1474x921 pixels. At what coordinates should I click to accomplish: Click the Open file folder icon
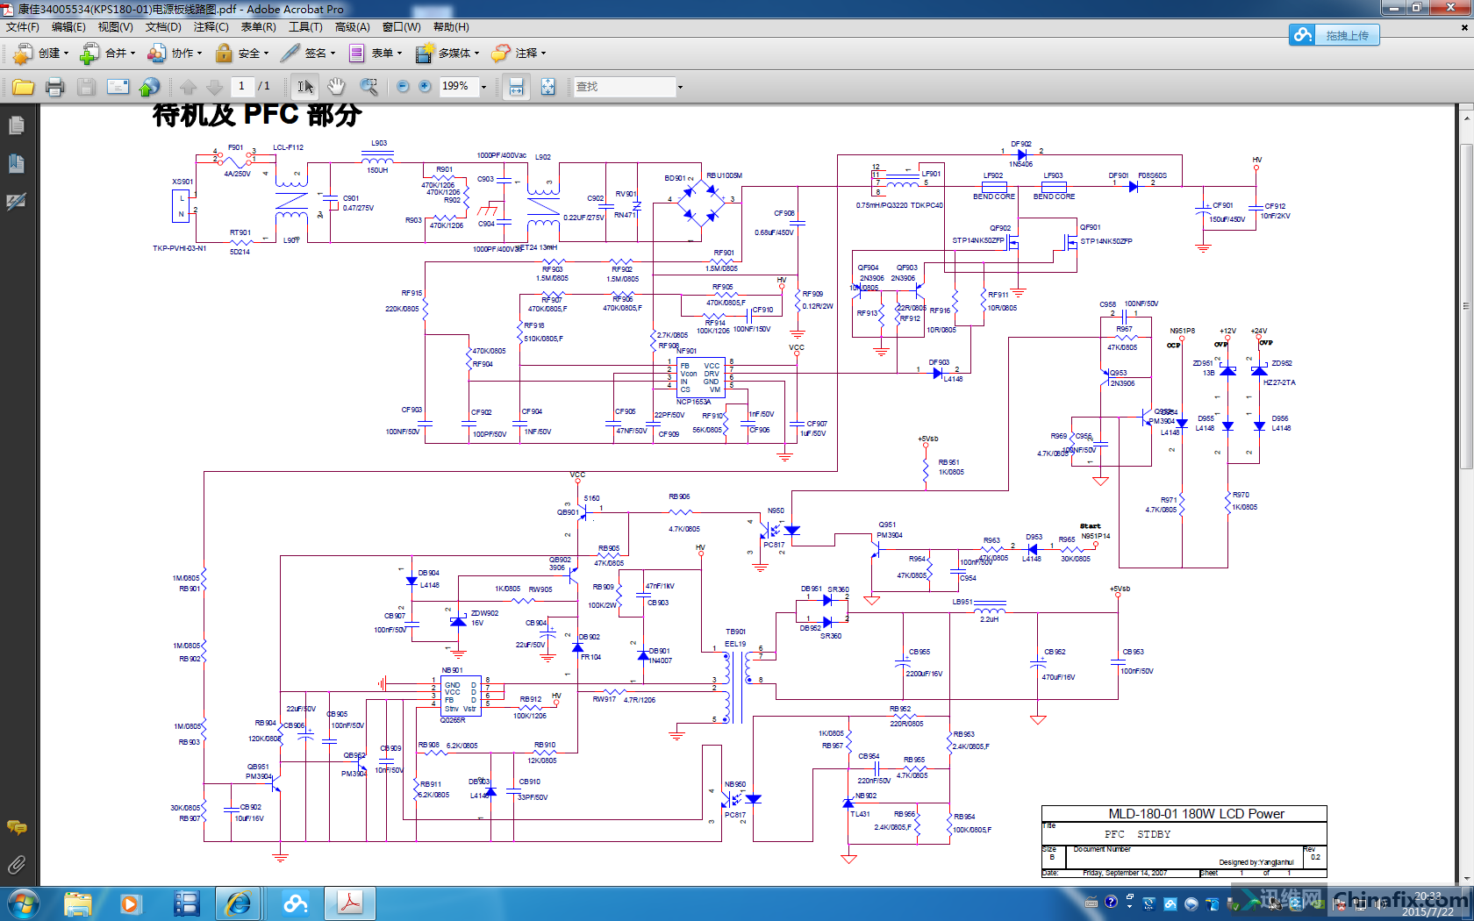pyautogui.click(x=23, y=87)
